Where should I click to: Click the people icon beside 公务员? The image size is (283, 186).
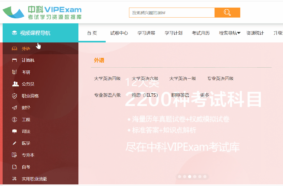coord(15,84)
